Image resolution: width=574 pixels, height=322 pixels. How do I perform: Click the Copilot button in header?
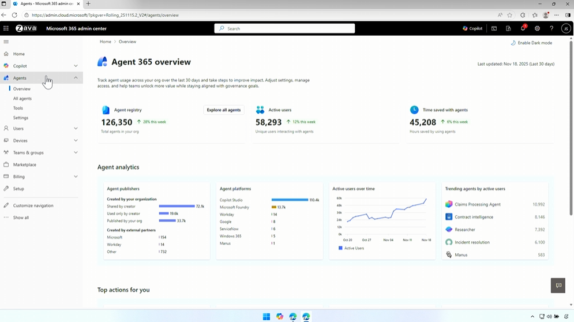[472, 28]
